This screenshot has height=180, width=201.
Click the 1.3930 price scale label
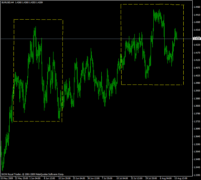pyautogui.click(x=197, y=90)
